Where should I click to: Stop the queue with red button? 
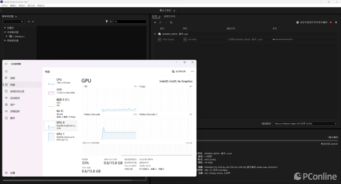[331, 23]
